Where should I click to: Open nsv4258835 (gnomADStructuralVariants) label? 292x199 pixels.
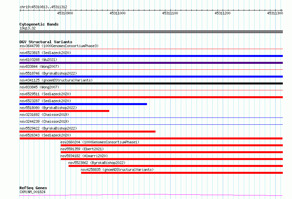(x=117, y=170)
